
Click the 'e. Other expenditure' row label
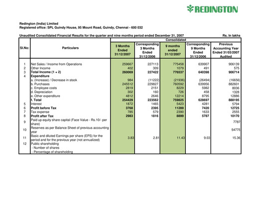tap(45, 96)
